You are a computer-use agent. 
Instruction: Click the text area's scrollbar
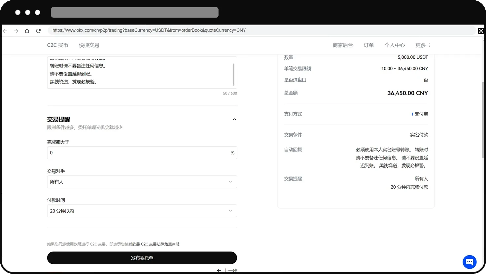click(x=234, y=74)
